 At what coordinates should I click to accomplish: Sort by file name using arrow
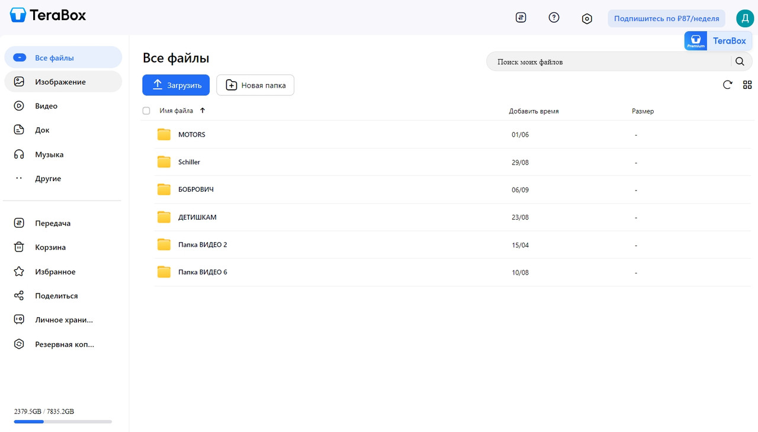pos(203,111)
